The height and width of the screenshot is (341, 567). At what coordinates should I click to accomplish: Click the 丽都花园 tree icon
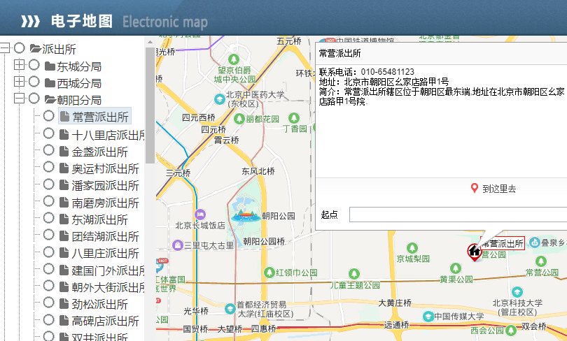point(239,118)
